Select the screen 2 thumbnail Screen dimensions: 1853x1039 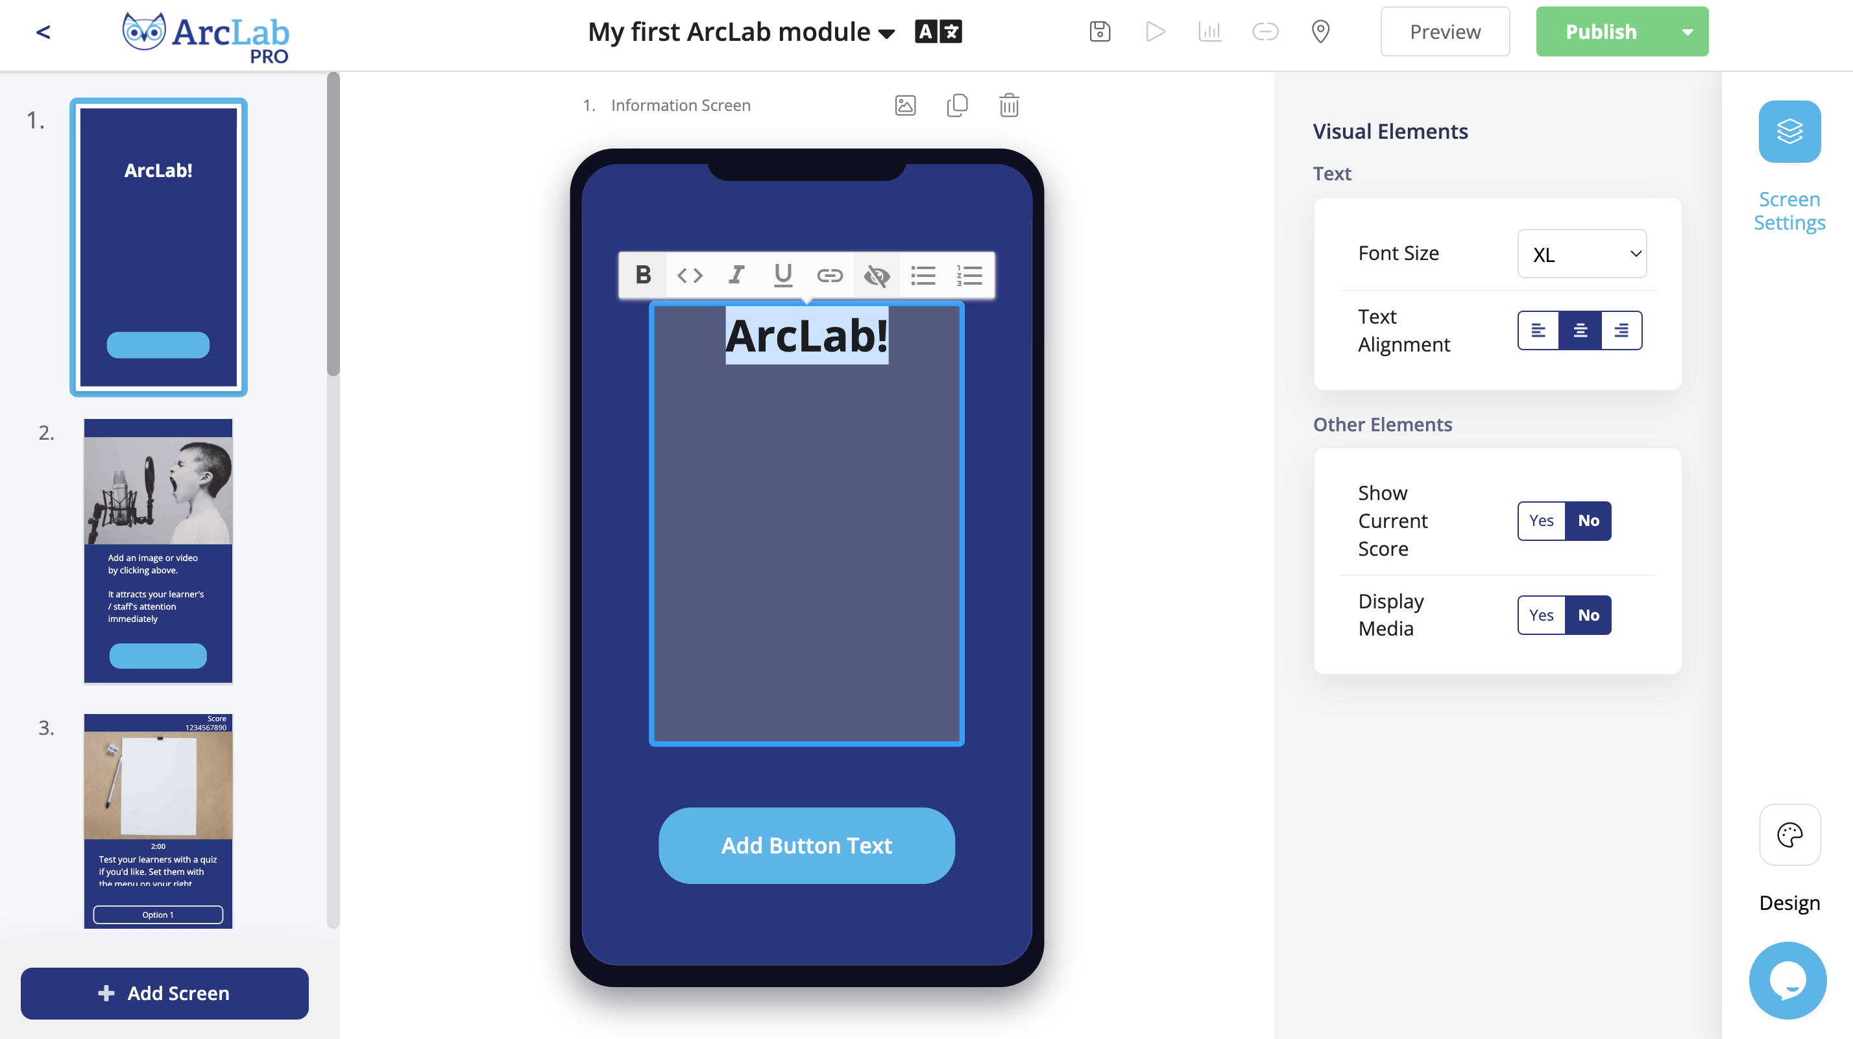[x=158, y=551]
